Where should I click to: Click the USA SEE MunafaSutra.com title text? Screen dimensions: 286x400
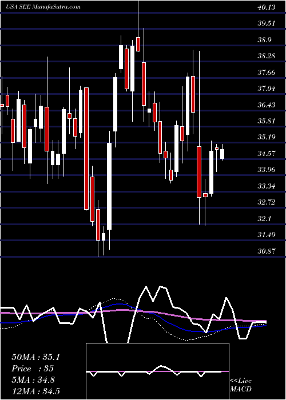pyautogui.click(x=43, y=7)
